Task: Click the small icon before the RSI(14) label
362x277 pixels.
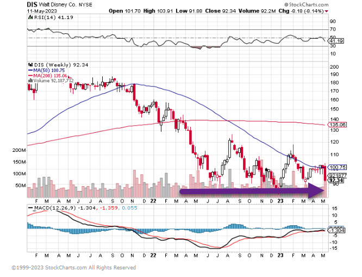Action: 30,17
